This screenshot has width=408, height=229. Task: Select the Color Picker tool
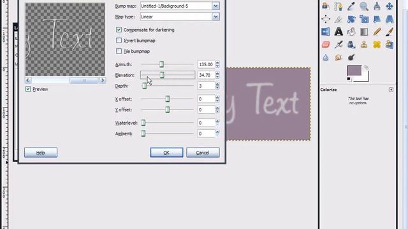click(351, 6)
